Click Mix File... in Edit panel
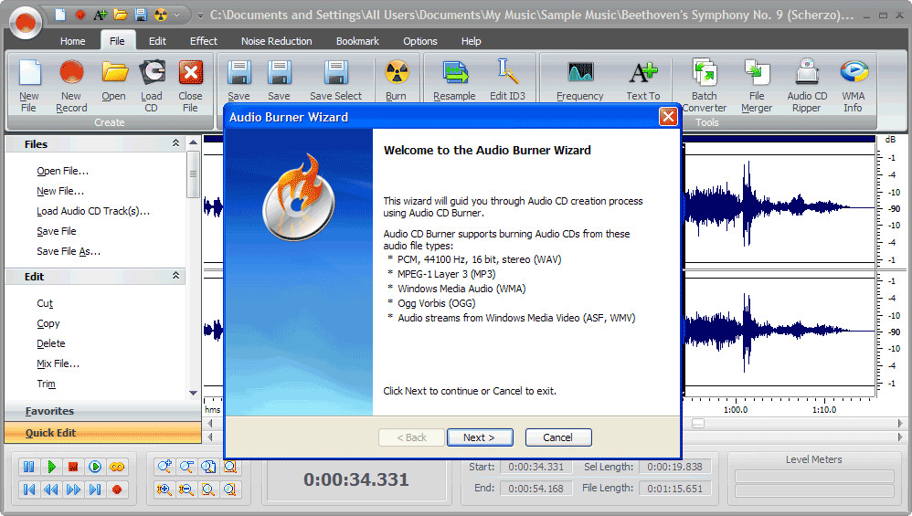 [x=58, y=363]
